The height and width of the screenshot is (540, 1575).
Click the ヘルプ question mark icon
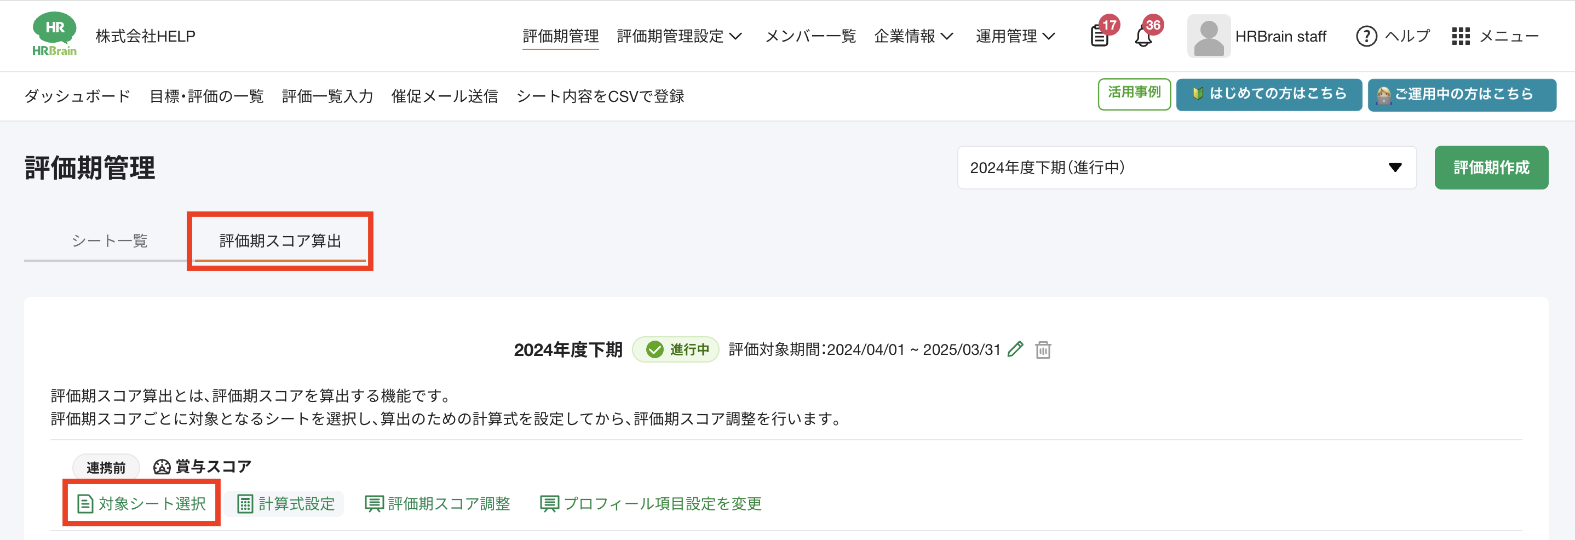pos(1366,36)
